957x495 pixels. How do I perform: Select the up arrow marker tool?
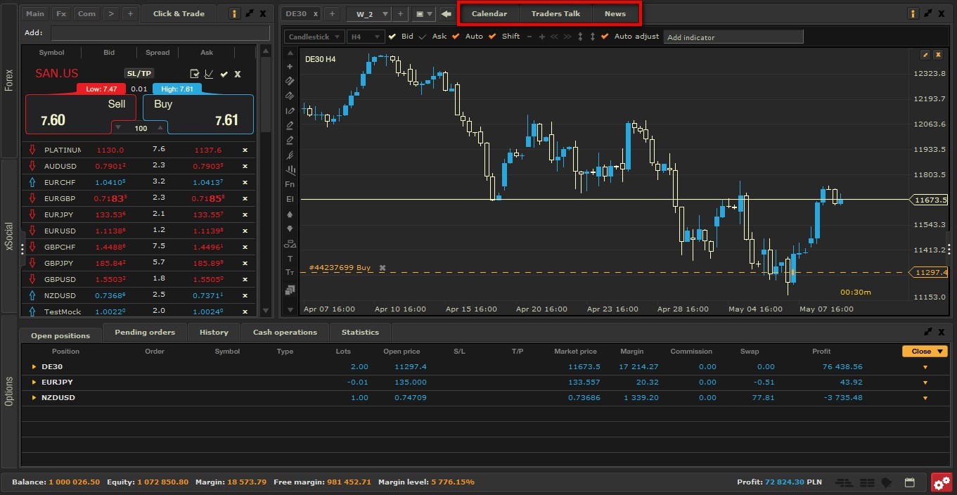point(290,214)
